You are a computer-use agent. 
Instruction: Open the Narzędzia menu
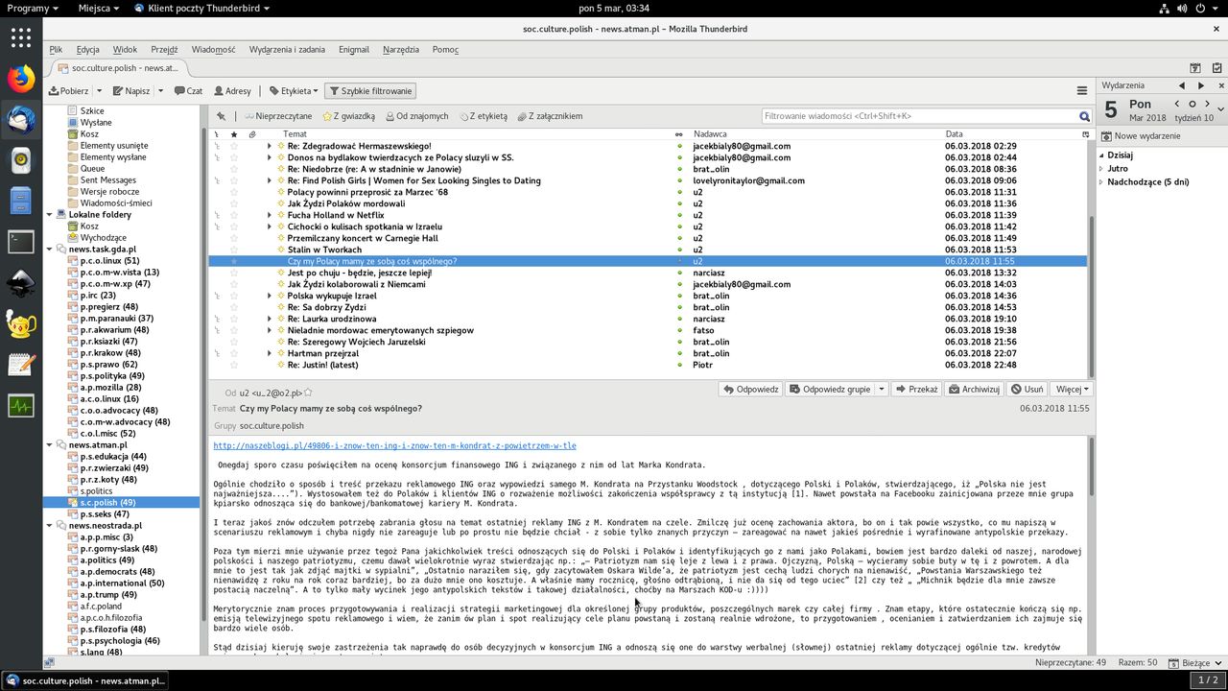click(401, 50)
